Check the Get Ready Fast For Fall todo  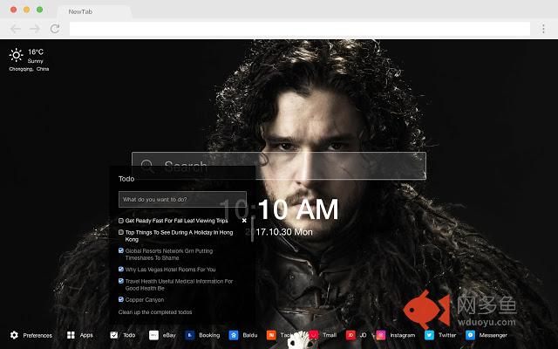click(121, 221)
